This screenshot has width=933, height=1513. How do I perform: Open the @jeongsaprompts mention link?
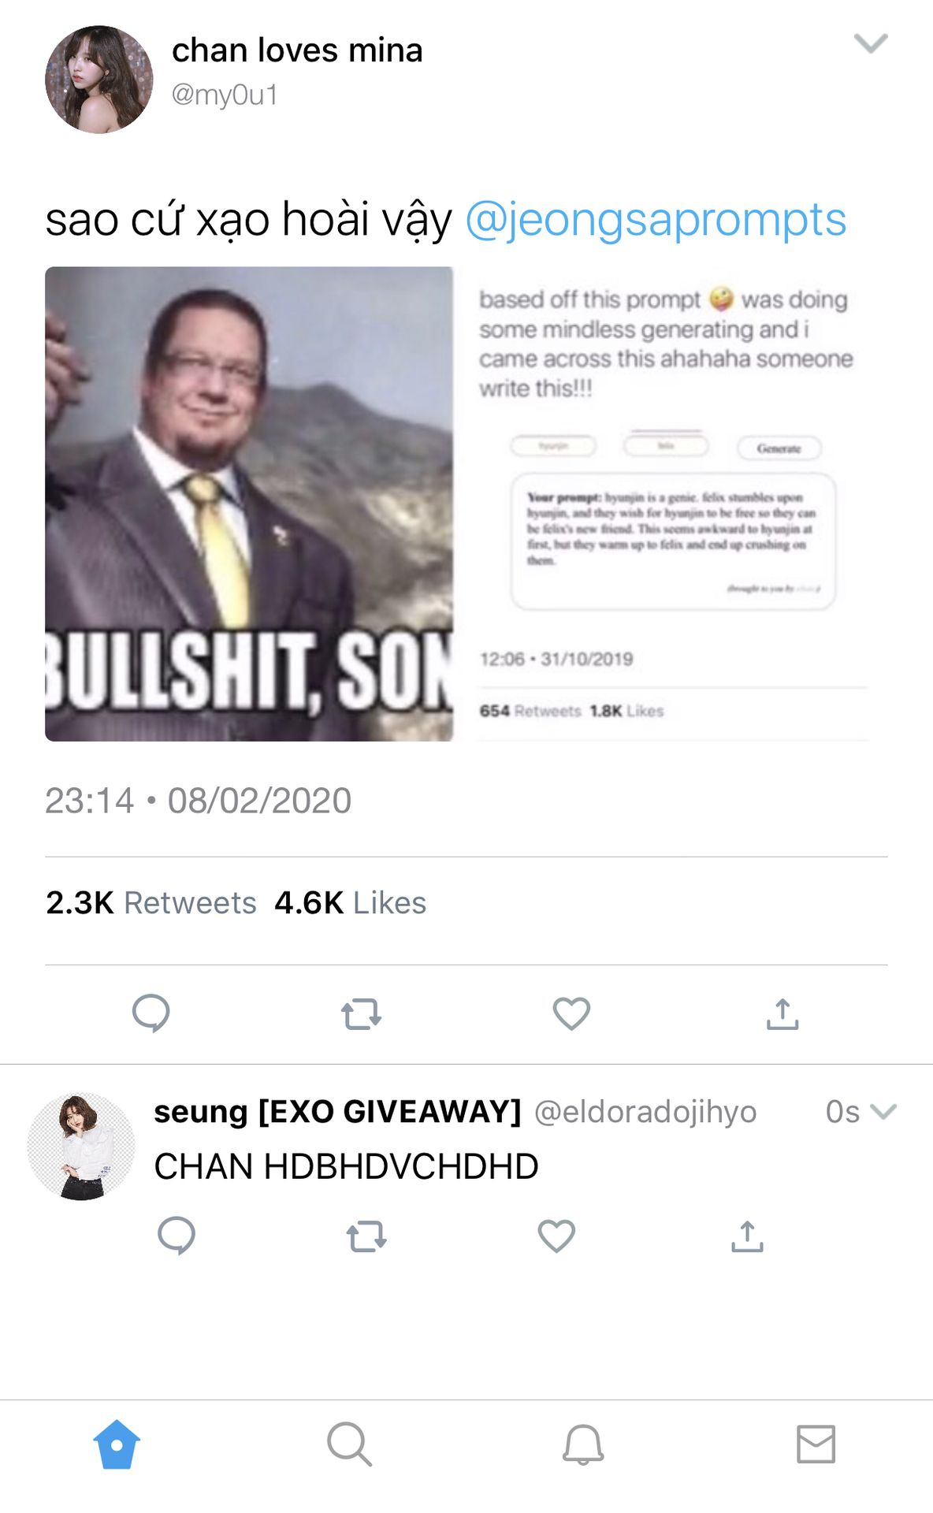pos(656,219)
